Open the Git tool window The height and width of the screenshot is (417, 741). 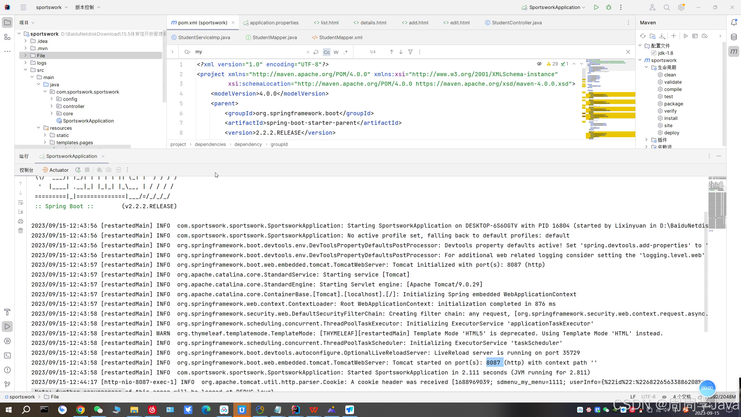point(8,384)
